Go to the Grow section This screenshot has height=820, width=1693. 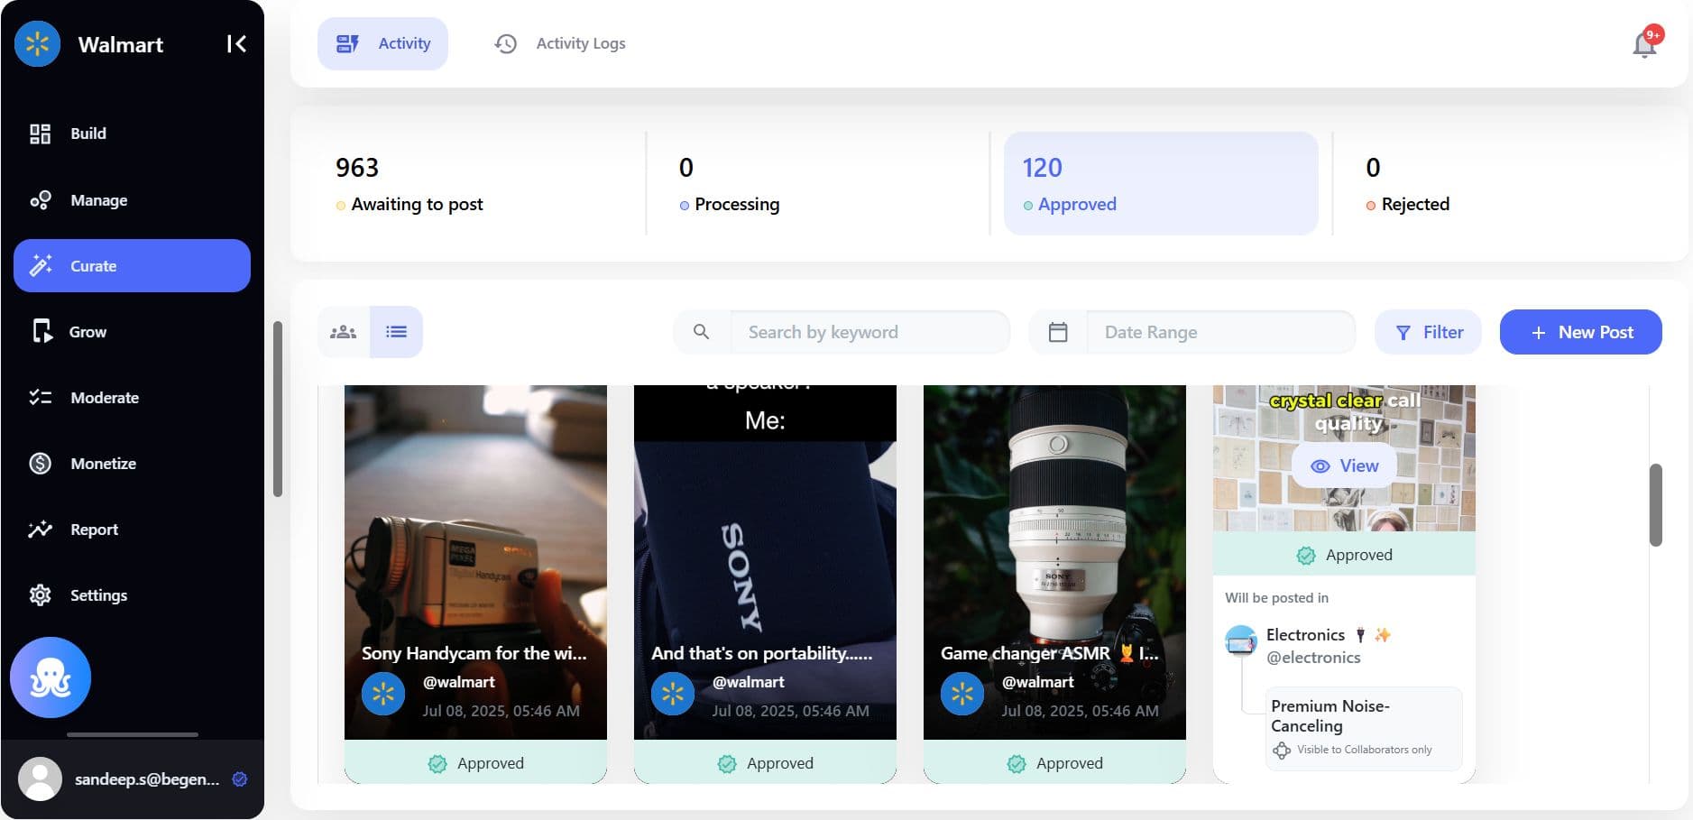pos(132,332)
